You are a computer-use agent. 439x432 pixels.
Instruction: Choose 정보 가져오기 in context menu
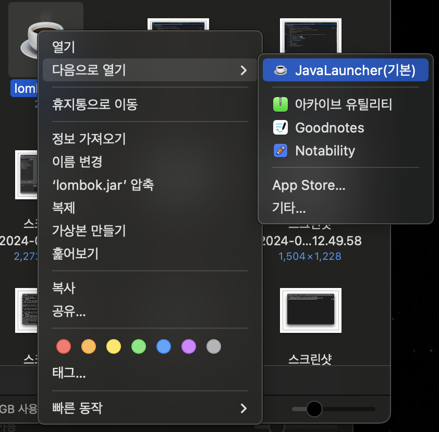[150, 139]
